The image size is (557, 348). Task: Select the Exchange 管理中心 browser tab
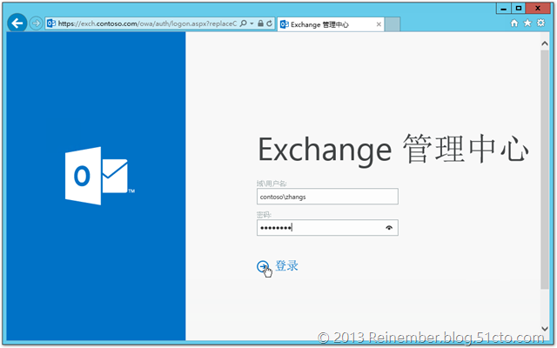[x=331, y=23]
